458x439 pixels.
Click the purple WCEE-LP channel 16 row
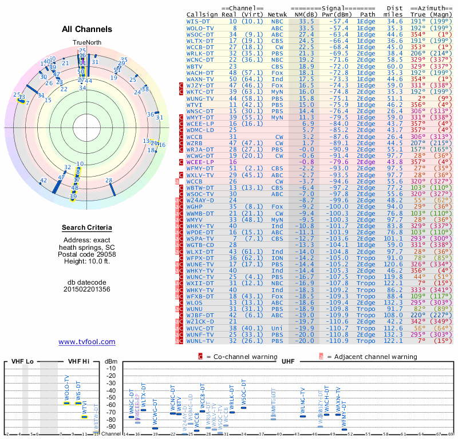319,162
